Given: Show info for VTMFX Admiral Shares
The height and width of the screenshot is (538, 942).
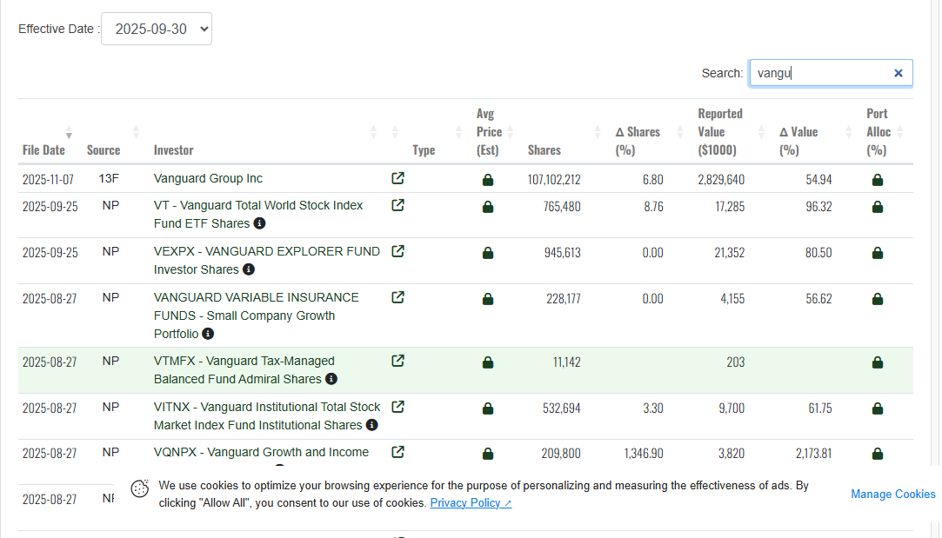Looking at the screenshot, I should coord(331,379).
